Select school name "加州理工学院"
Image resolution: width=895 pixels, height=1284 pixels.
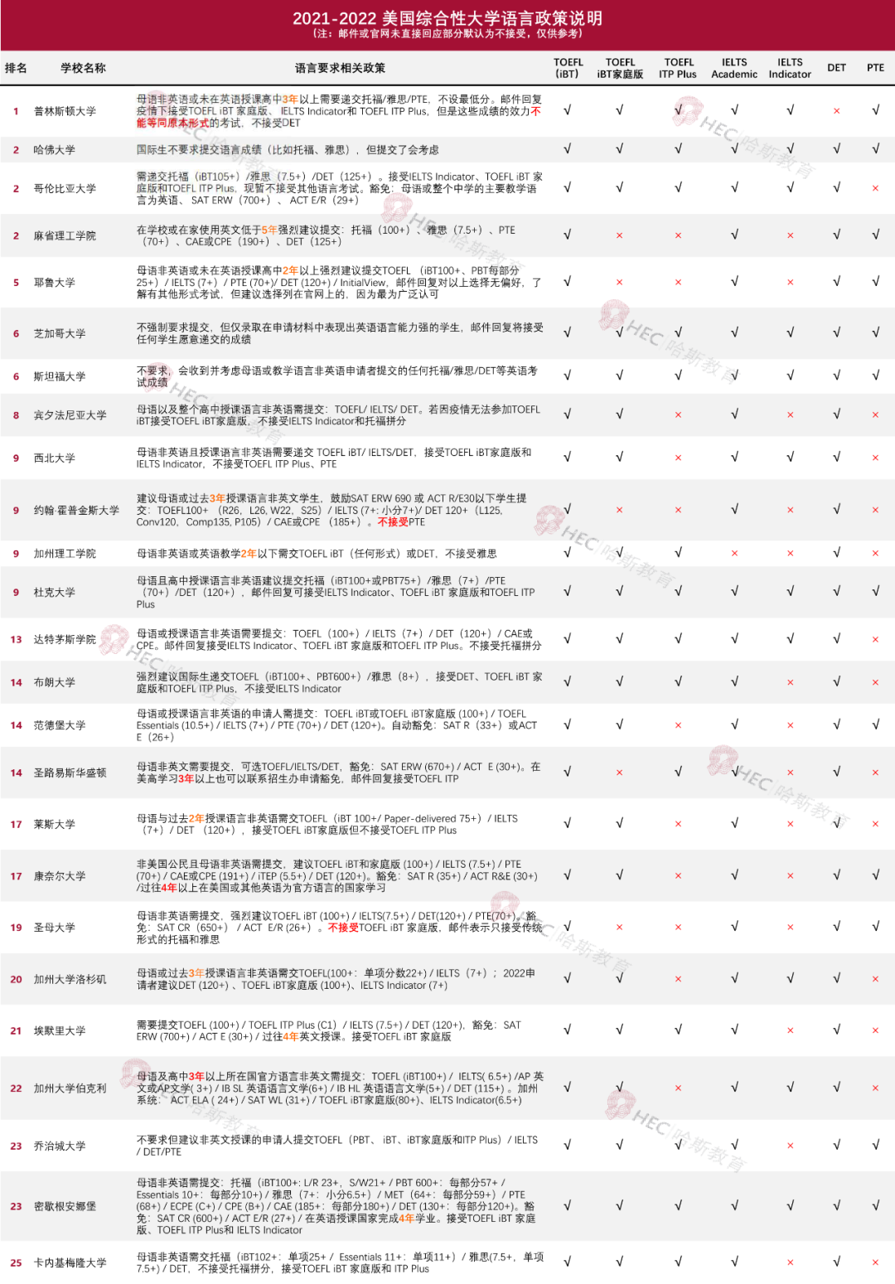pyautogui.click(x=65, y=554)
